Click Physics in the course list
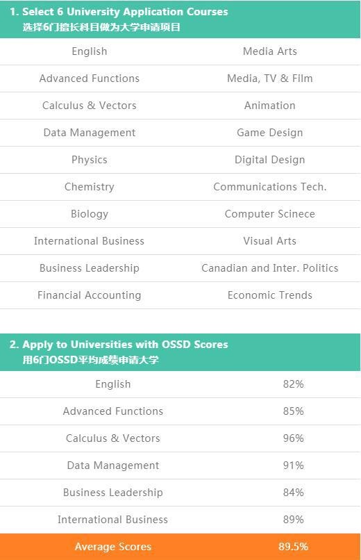 pos(89,160)
